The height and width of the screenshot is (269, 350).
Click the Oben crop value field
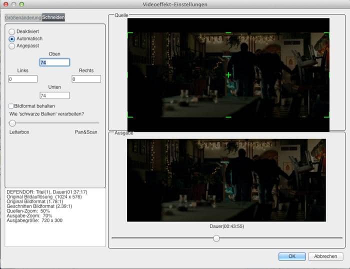54,62
